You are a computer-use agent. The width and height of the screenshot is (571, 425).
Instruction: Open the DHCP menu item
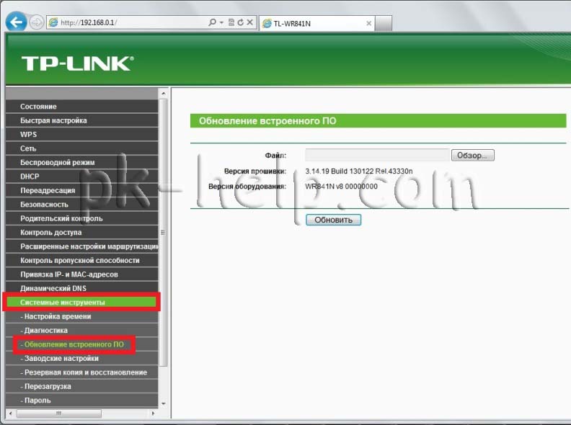(x=82, y=176)
